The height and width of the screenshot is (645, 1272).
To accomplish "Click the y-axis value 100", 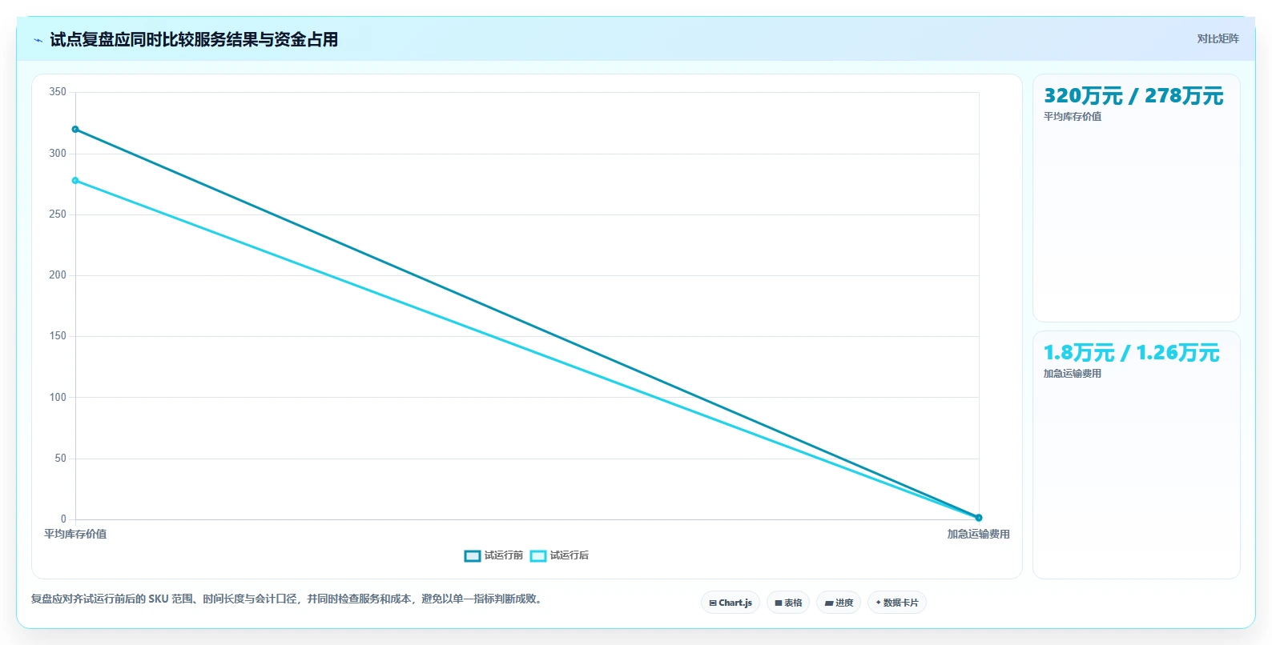I will point(58,398).
